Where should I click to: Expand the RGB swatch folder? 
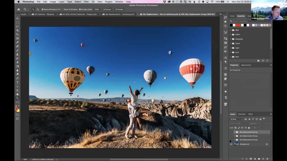[x=230, y=30]
